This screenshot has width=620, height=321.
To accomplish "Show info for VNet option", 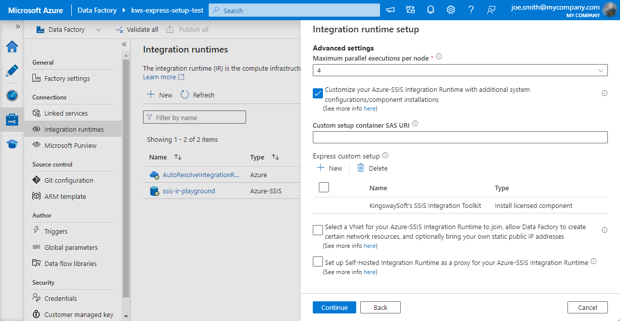I will (604, 230).
